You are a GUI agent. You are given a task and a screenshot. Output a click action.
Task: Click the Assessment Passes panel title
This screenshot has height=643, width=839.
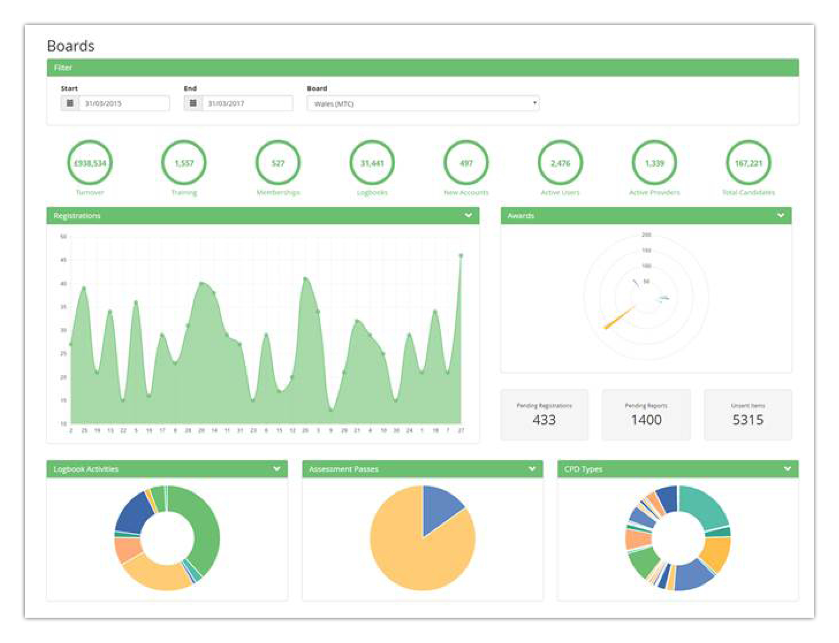[344, 469]
